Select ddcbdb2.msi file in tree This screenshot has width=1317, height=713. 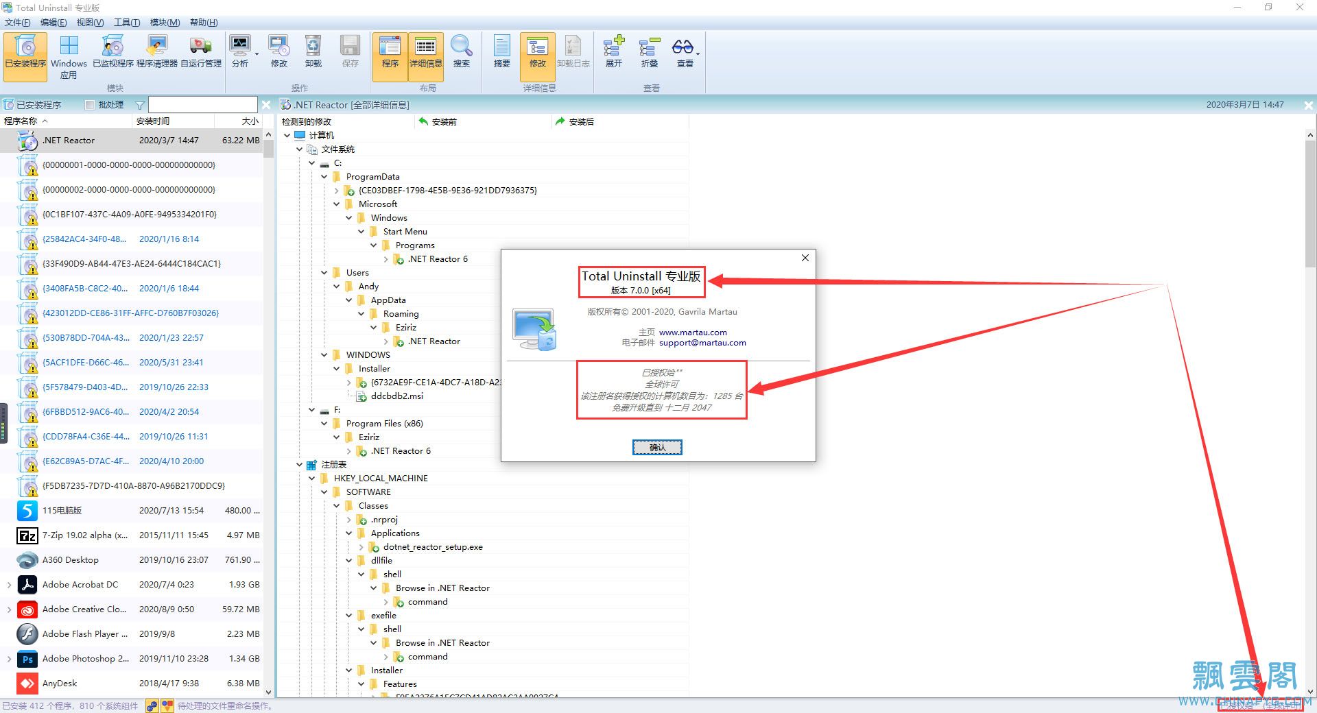pos(396,396)
